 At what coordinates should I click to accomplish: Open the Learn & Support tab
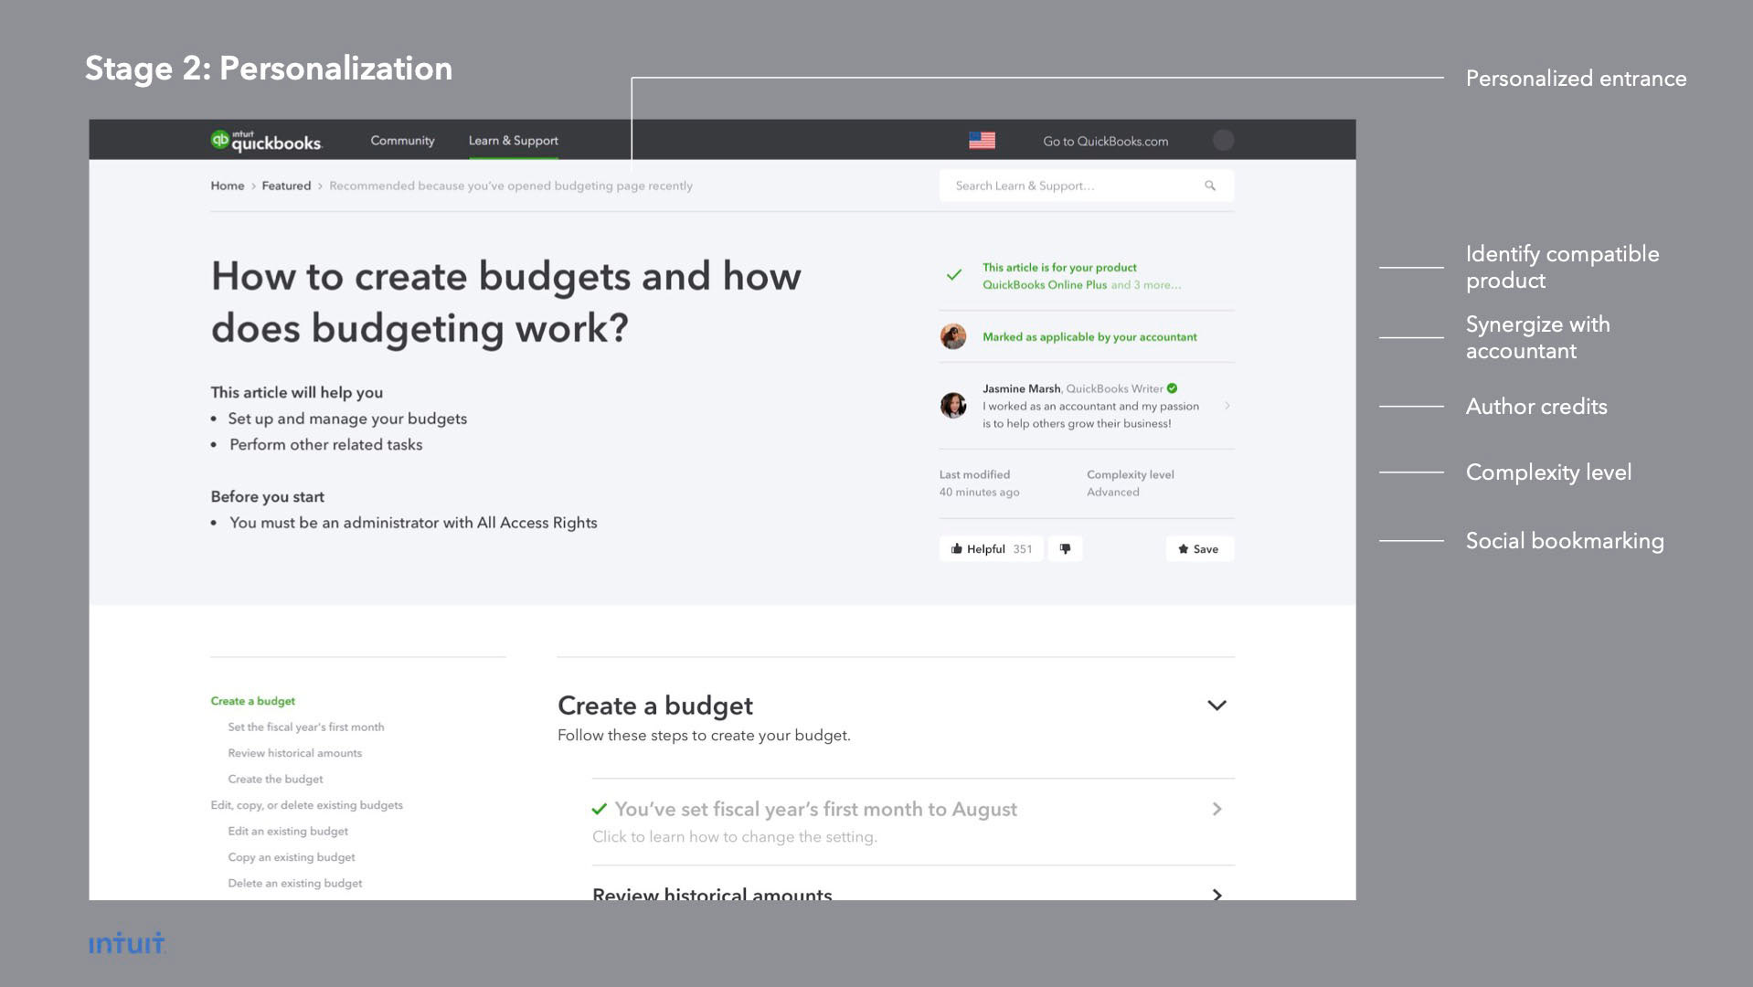tap(513, 141)
